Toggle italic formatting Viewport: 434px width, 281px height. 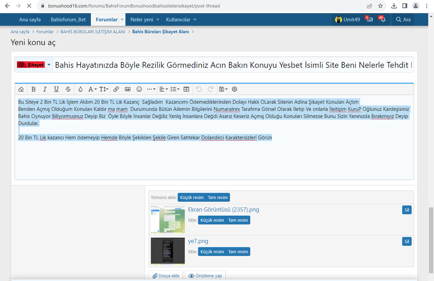tap(45, 89)
